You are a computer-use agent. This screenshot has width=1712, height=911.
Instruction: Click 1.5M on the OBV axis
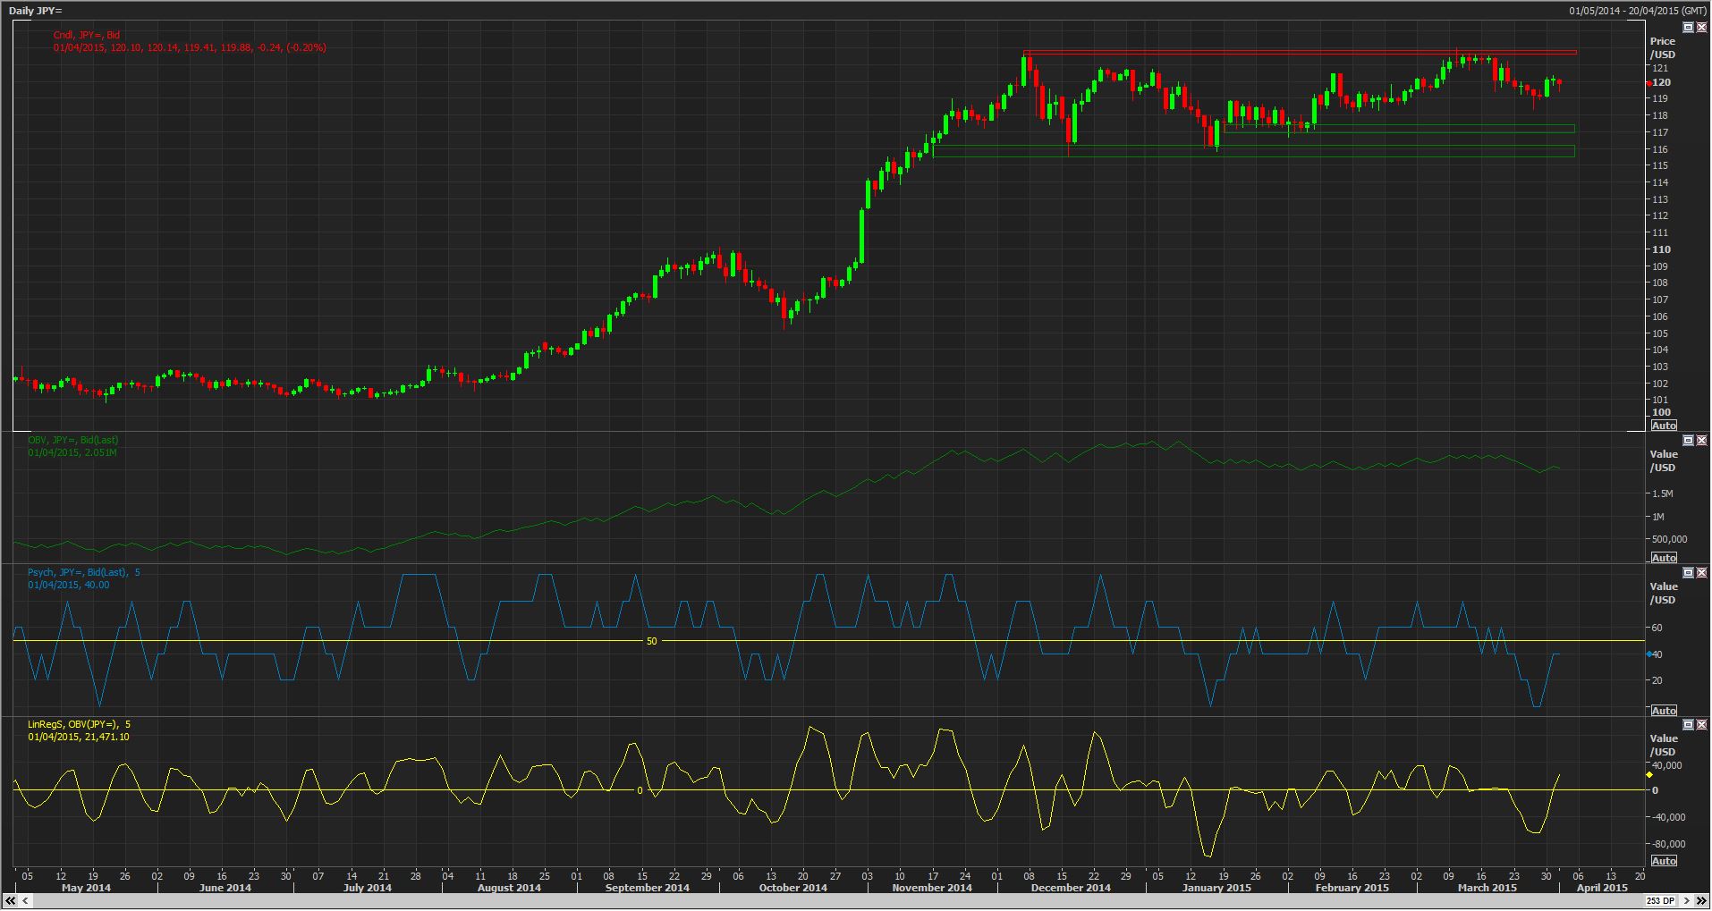click(x=1663, y=493)
